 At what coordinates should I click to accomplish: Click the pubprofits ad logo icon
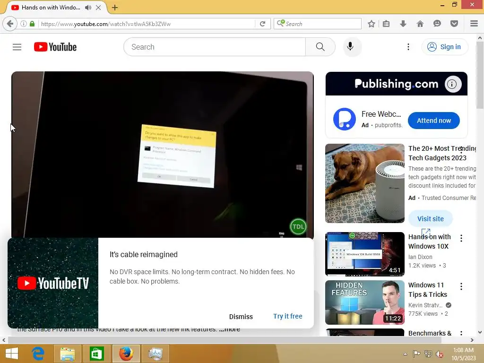pyautogui.click(x=345, y=119)
